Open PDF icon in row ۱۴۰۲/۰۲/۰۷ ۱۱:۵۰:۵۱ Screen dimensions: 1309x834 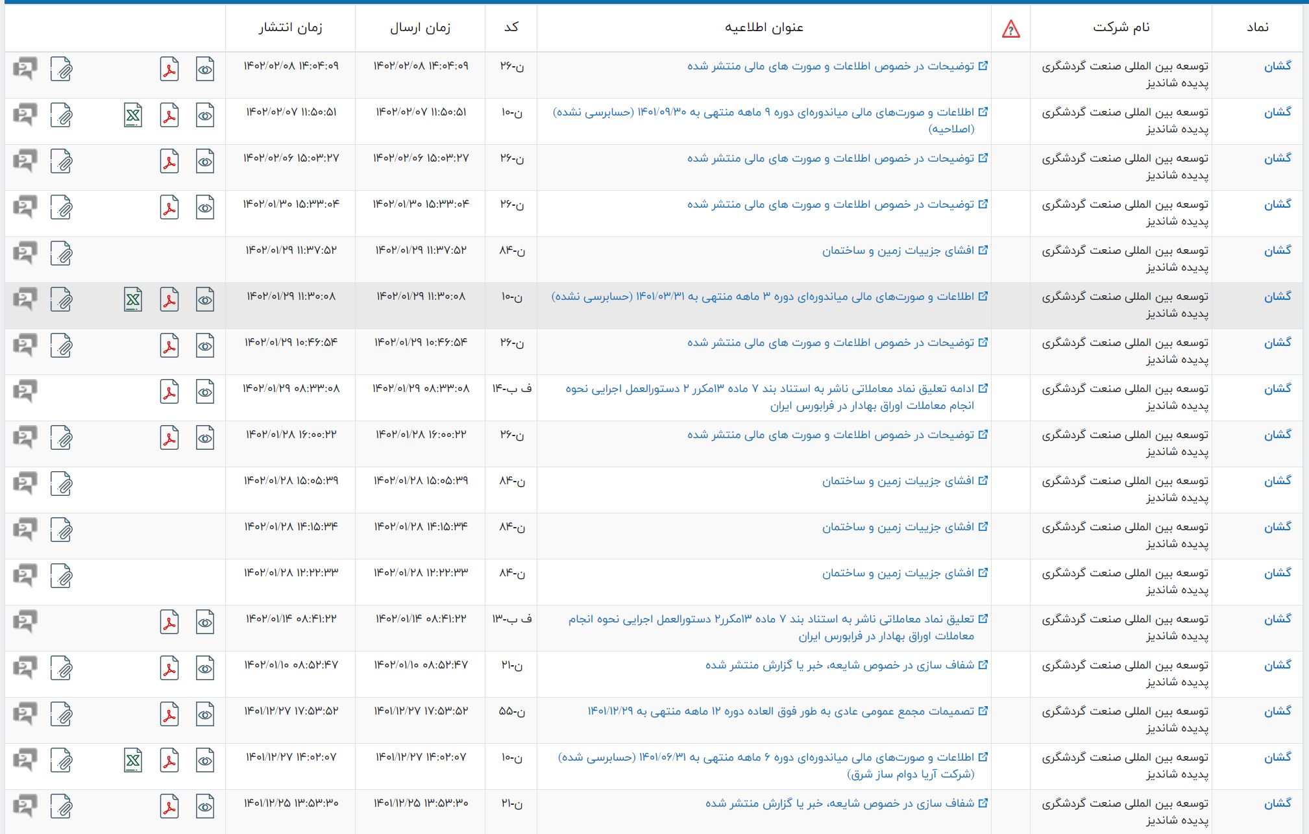click(169, 116)
